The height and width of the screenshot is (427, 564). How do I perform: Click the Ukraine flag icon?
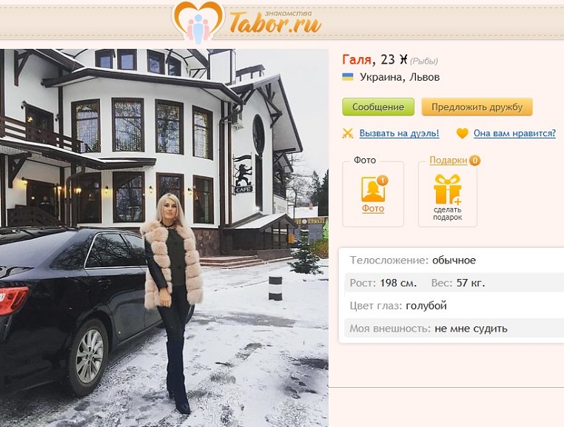[347, 77]
